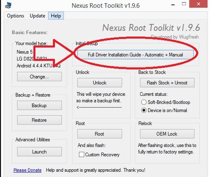Maximize the Nexus Root Toolkit window
This screenshot has height=177, width=210.
[184, 4]
